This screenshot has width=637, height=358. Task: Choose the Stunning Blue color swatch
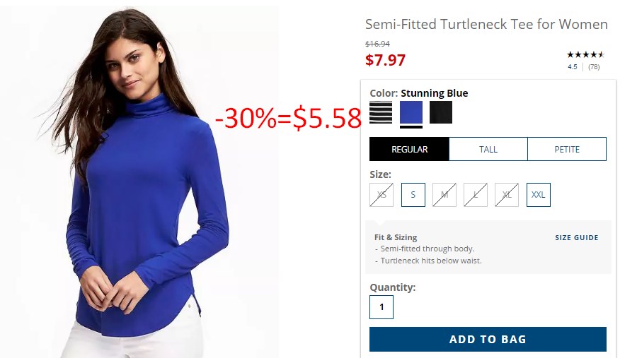click(411, 112)
